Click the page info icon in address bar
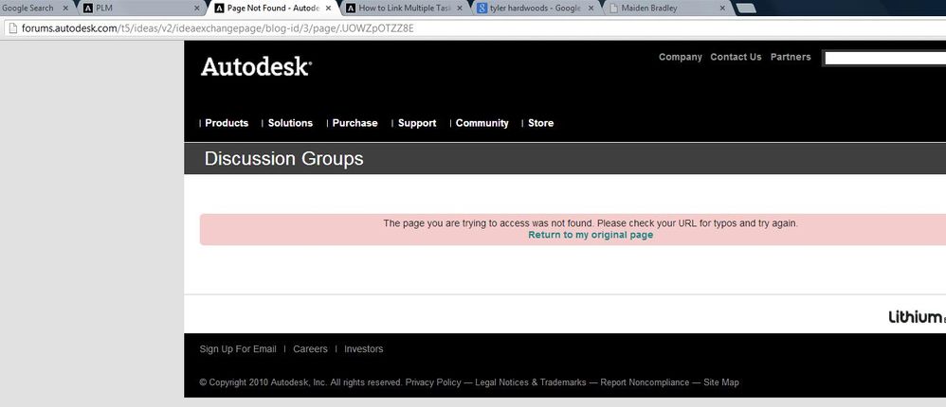This screenshot has height=407, width=946. pyautogui.click(x=11, y=28)
